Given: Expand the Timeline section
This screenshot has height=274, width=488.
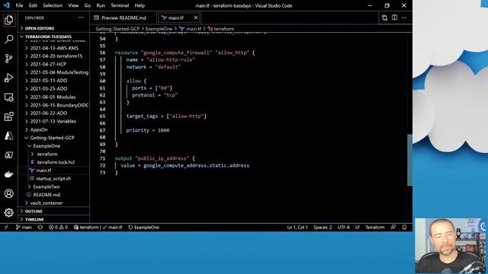Looking at the screenshot, I should coord(53,219).
